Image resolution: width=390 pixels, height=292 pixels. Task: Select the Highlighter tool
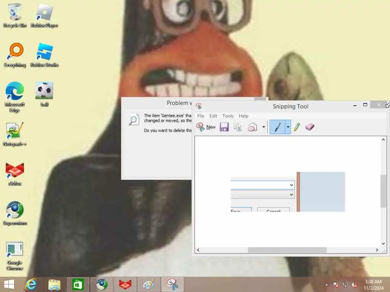(297, 127)
